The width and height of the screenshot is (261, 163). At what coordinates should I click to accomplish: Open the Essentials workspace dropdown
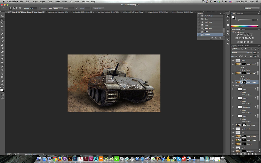[252, 8]
